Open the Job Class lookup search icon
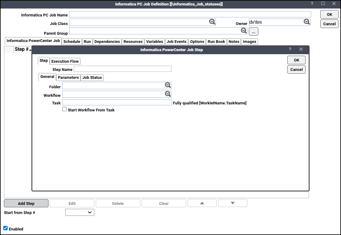341x235 pixels. [212, 22]
